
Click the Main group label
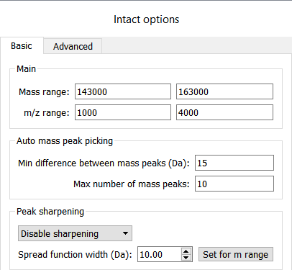tap(26, 69)
